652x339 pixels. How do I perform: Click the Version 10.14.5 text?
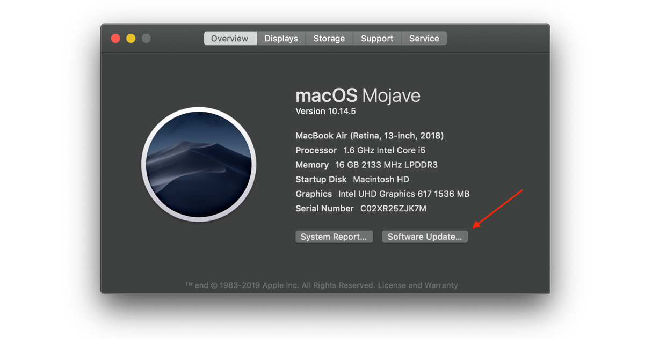click(x=325, y=112)
